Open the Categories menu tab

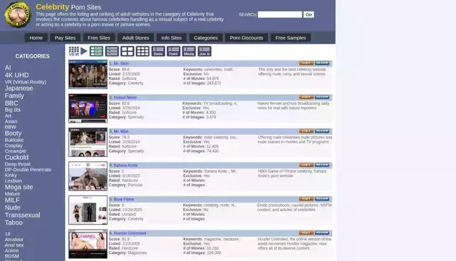pyautogui.click(x=206, y=38)
